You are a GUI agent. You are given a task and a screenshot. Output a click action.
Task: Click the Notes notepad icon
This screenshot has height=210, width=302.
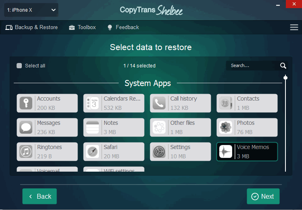(92, 127)
